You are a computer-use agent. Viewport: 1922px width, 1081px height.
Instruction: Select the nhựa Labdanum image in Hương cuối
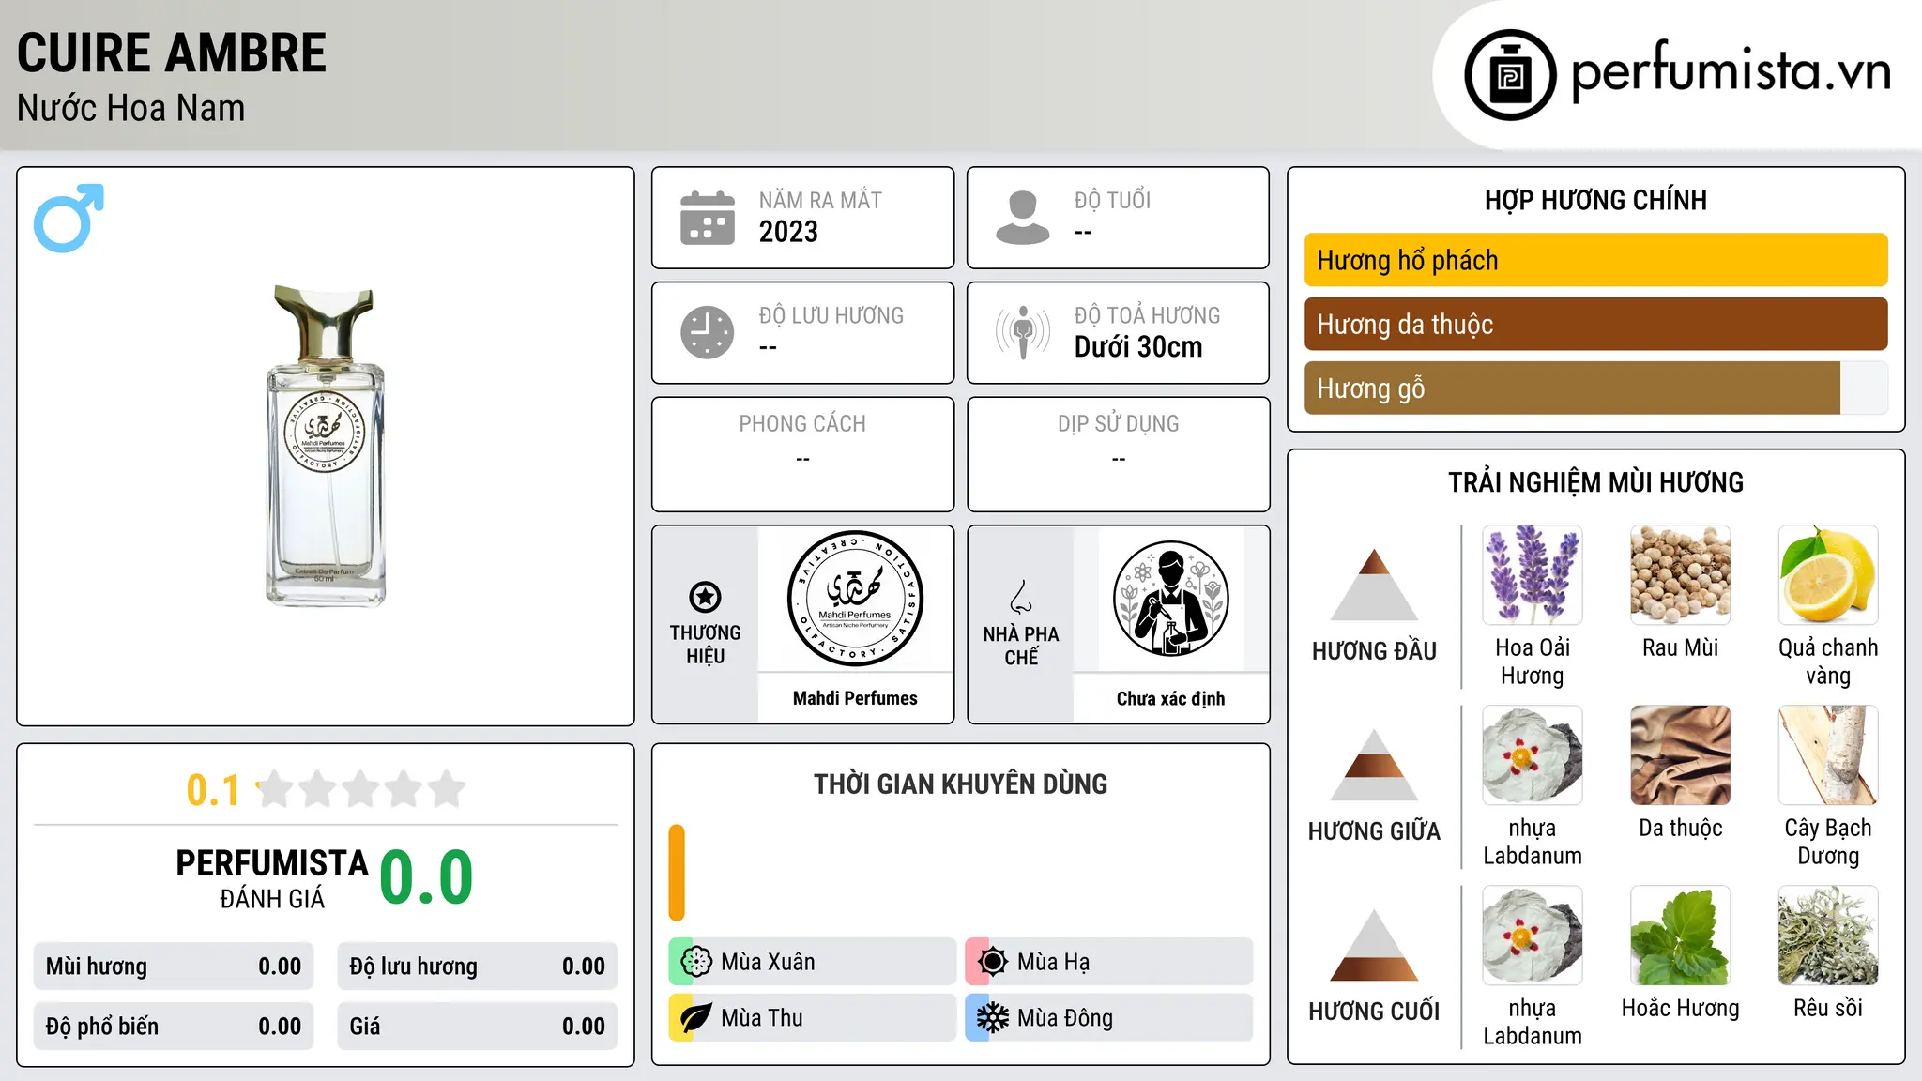pyautogui.click(x=1533, y=936)
